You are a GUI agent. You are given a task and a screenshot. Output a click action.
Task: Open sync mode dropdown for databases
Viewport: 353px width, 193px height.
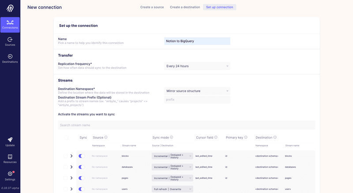pyautogui.click(x=172, y=167)
